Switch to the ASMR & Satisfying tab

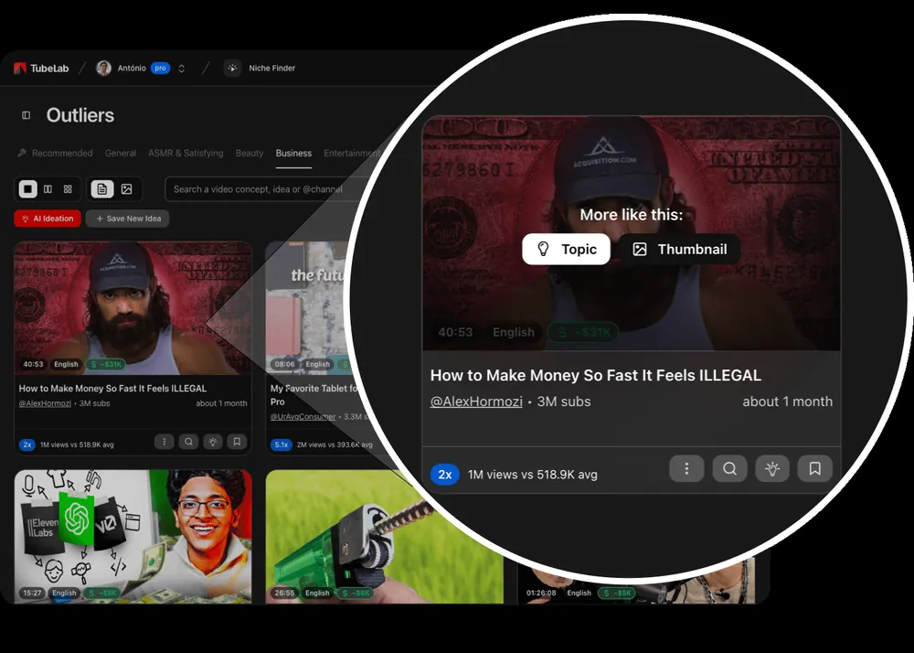click(186, 154)
